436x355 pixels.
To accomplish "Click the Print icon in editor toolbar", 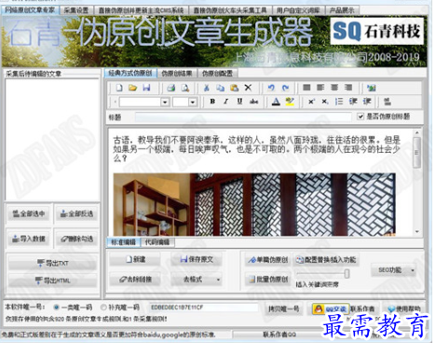I will [x=170, y=88].
